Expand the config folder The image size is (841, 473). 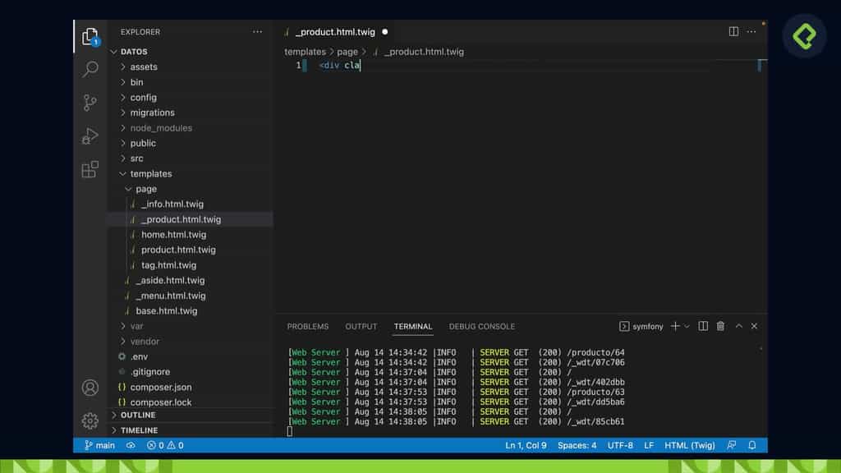pyautogui.click(x=143, y=98)
